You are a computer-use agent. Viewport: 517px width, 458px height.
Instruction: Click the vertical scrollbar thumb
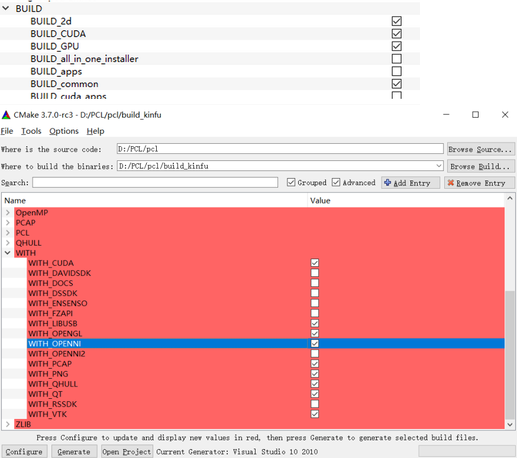[510, 354]
